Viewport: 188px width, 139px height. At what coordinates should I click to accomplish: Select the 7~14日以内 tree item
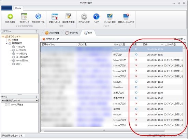click(x=19, y=54)
